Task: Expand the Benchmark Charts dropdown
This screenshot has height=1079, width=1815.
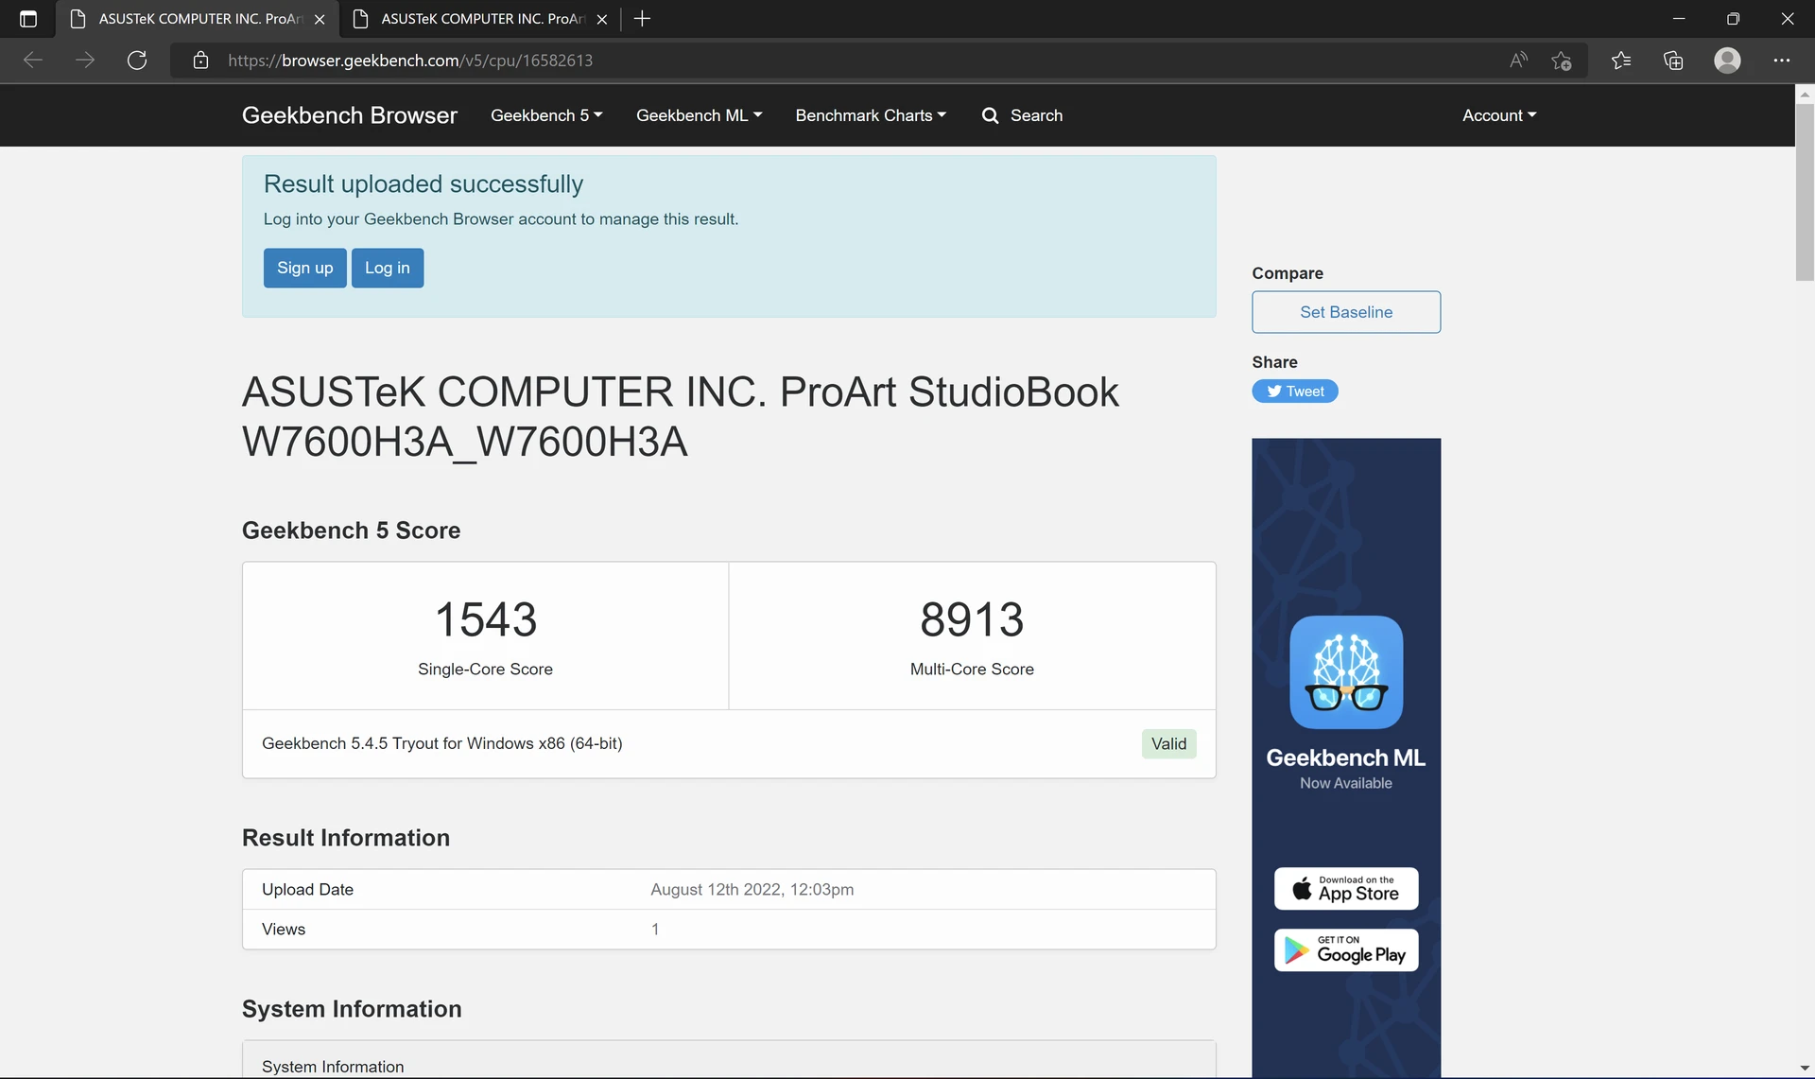Action: tap(871, 115)
